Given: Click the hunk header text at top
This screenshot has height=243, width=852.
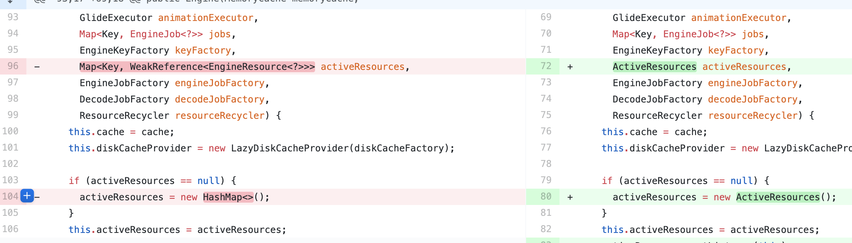Looking at the screenshot, I should click(194, 2).
